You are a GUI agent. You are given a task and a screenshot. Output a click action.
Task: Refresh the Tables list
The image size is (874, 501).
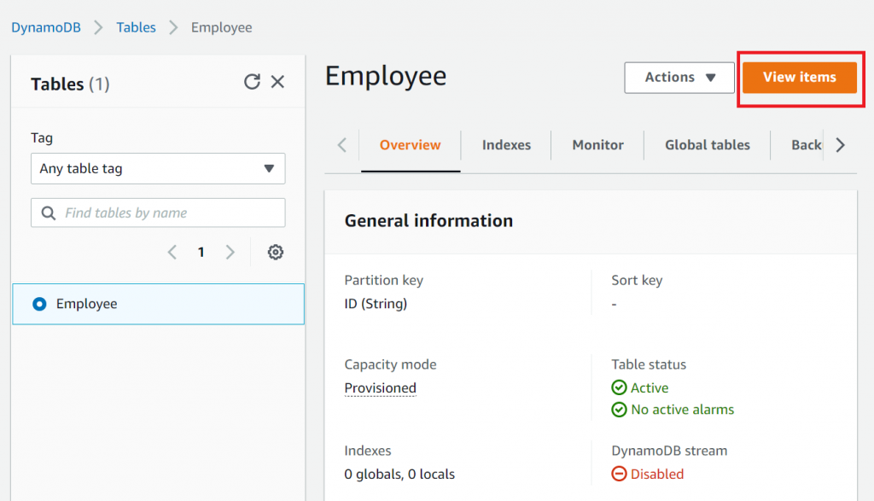pyautogui.click(x=252, y=82)
